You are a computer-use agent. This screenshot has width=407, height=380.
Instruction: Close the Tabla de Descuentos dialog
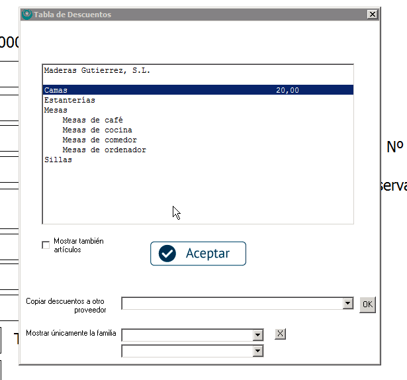[372, 15]
